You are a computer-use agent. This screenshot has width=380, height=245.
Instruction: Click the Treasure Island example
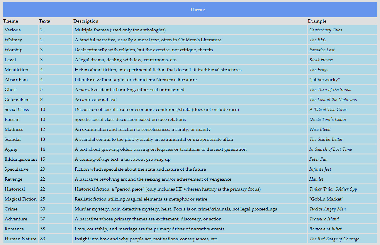[x=324, y=219]
